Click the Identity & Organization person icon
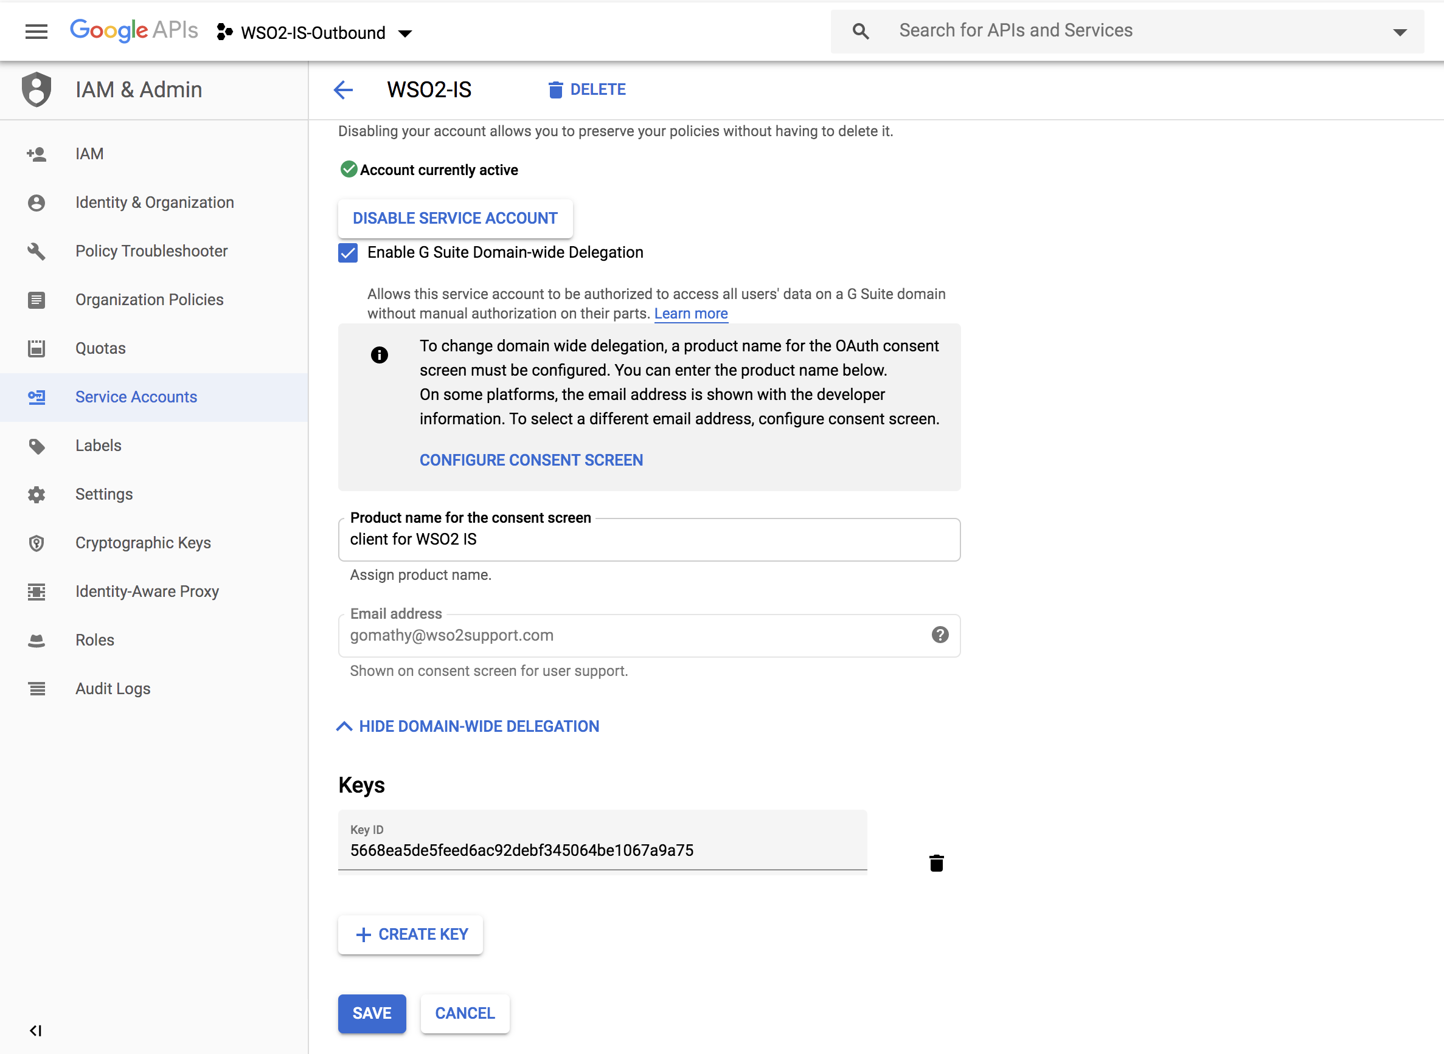The height and width of the screenshot is (1054, 1444). (36, 202)
